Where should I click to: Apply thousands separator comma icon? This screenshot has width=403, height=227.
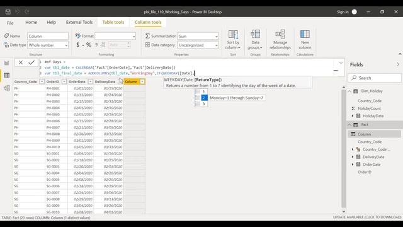96,45
